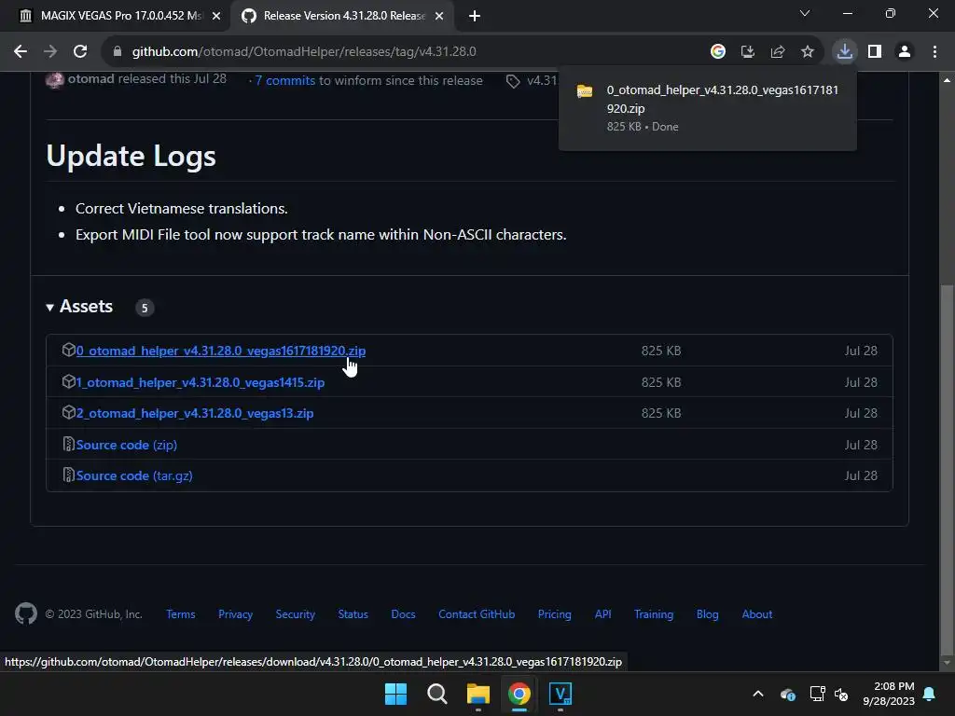Image resolution: width=955 pixels, height=716 pixels.
Task: Open notification bell in system tray
Action: tap(929, 694)
